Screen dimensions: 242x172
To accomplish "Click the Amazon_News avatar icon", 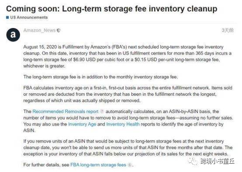I will 13,35.
